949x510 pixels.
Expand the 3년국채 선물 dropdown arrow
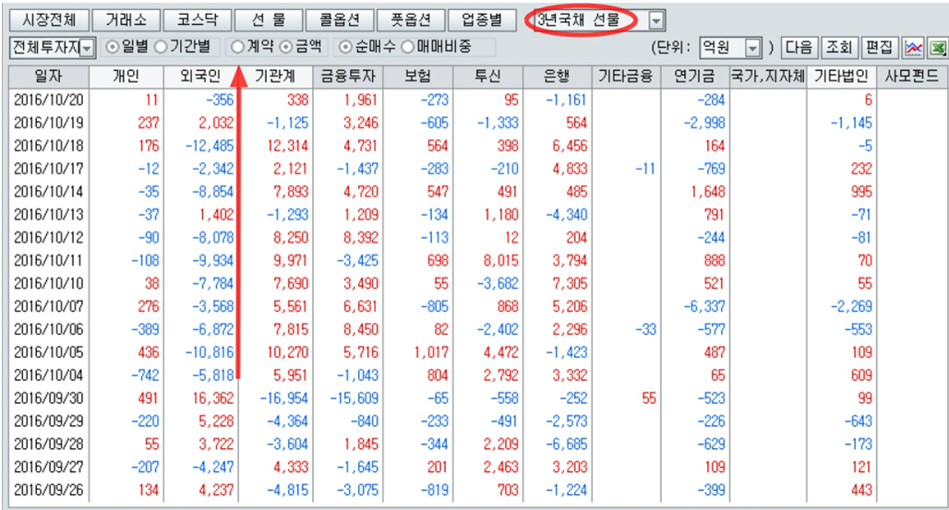coord(655,20)
